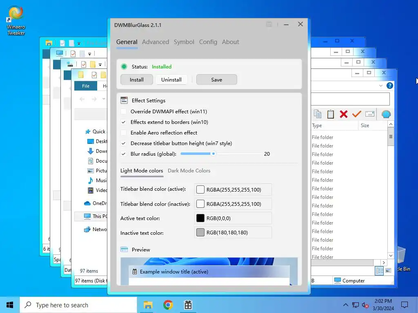
Task: Click the Save button
Action: [217, 79]
